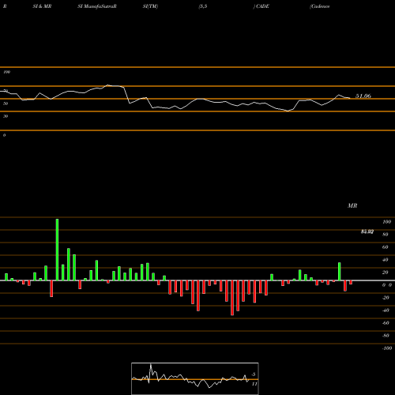Click the 30 label on RSI axis

[6, 116]
